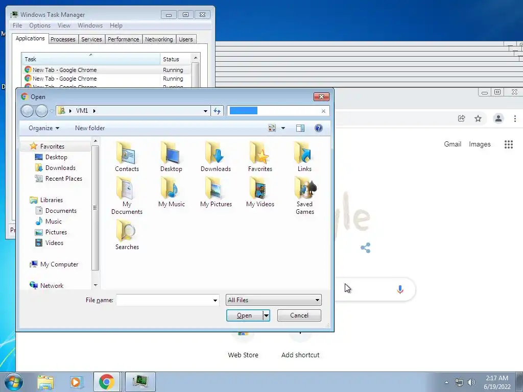Screen dimensions: 523x392
Task: Click the forward navigation arrow in dialog
Action: pyautogui.click(x=41, y=111)
